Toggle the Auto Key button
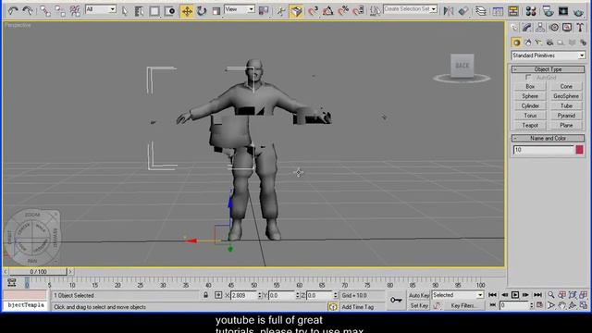The image size is (592, 333). click(419, 295)
